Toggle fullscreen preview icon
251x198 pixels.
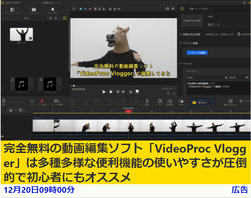(x=174, y=94)
